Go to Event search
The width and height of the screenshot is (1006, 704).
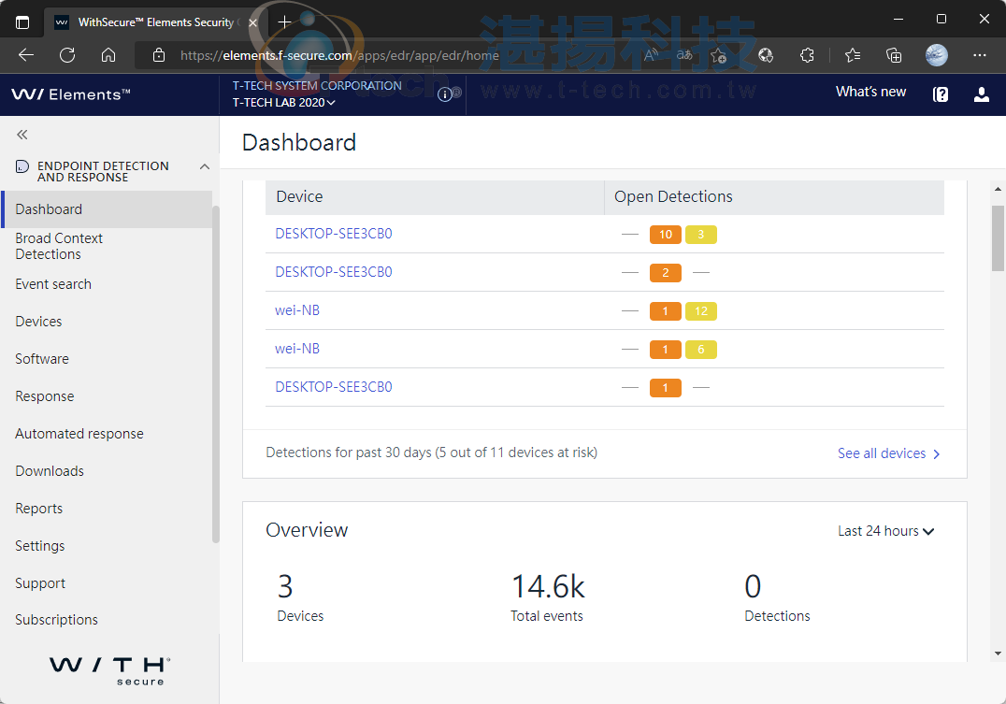click(53, 284)
